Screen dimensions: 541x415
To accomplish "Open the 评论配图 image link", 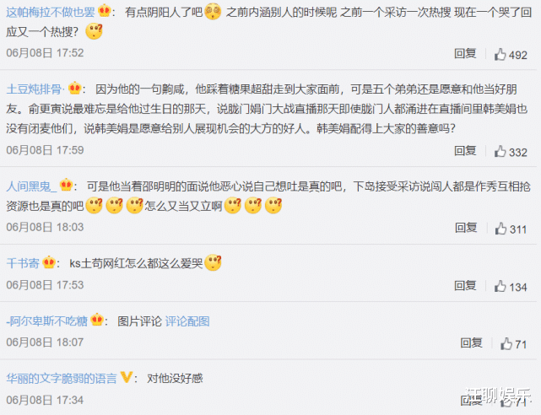I will tap(187, 321).
